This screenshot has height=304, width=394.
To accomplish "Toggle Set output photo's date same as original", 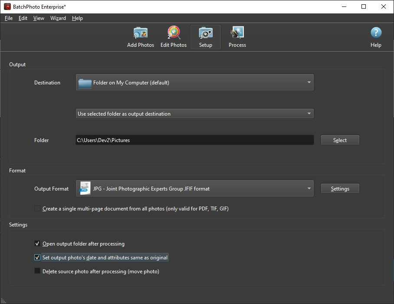I will pyautogui.click(x=37, y=258).
